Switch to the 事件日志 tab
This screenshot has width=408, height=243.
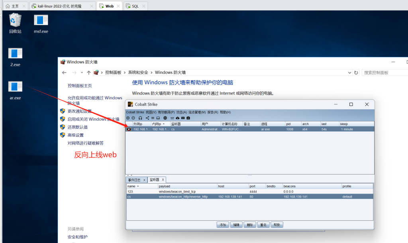tap(134, 180)
